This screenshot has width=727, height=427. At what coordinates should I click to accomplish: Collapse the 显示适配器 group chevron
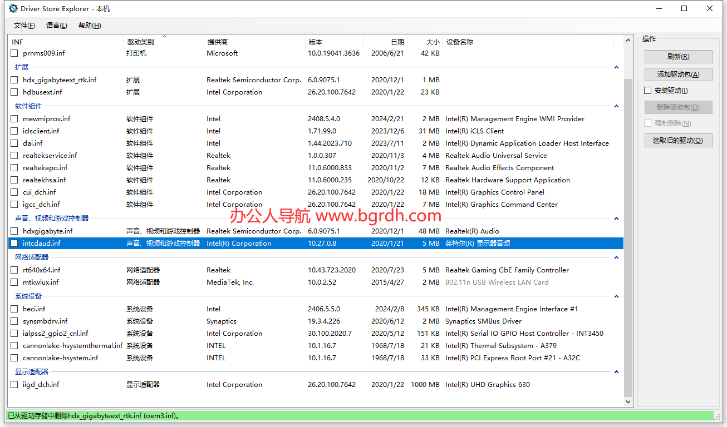coord(616,372)
